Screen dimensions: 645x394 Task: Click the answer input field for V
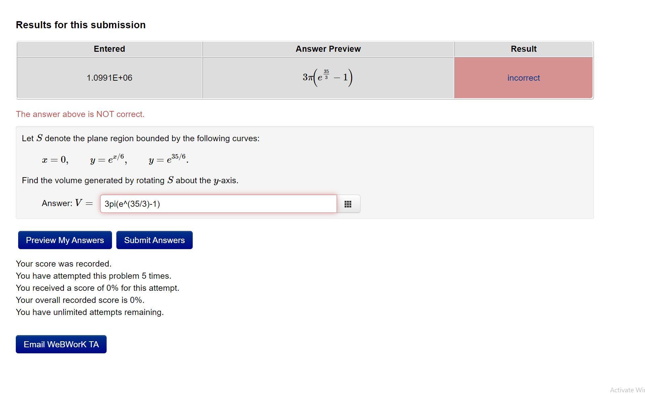click(218, 204)
